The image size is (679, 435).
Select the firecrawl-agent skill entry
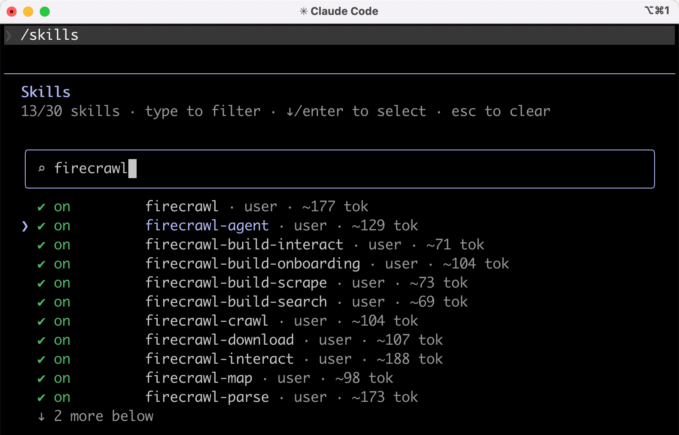207,226
